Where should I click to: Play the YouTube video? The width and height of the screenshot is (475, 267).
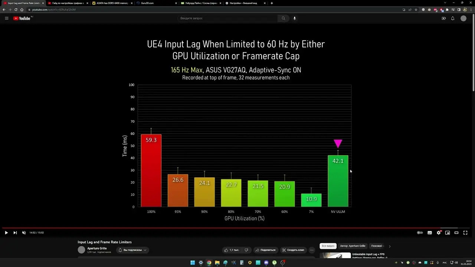coord(6,233)
